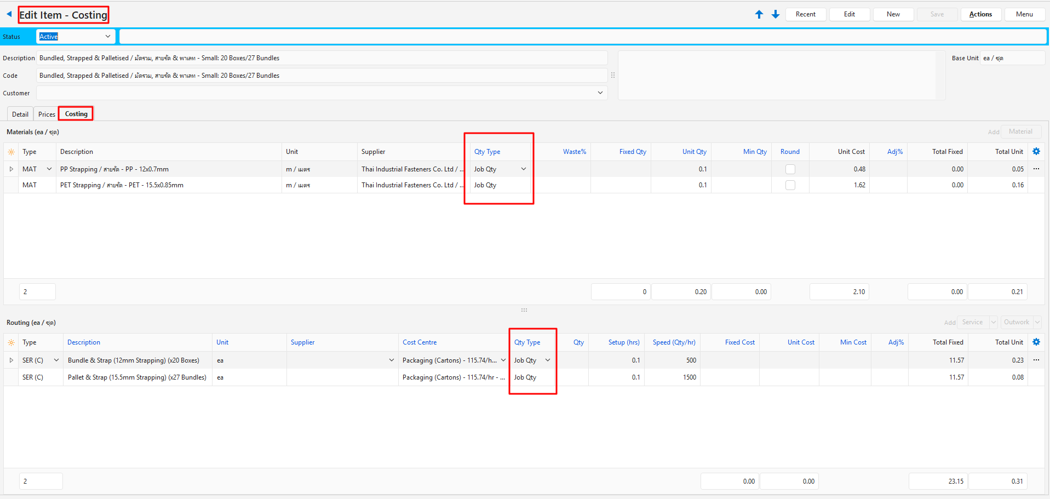Open the Customer dropdown
1050x499 pixels.
tap(600, 93)
